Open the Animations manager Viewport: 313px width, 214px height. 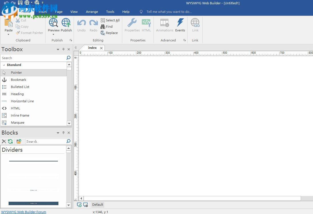point(164,25)
